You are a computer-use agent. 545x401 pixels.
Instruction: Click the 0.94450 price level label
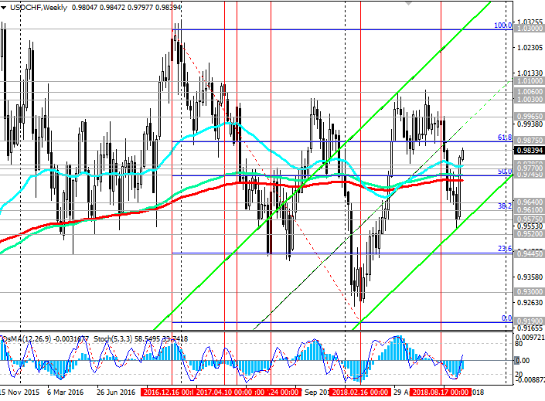click(529, 254)
